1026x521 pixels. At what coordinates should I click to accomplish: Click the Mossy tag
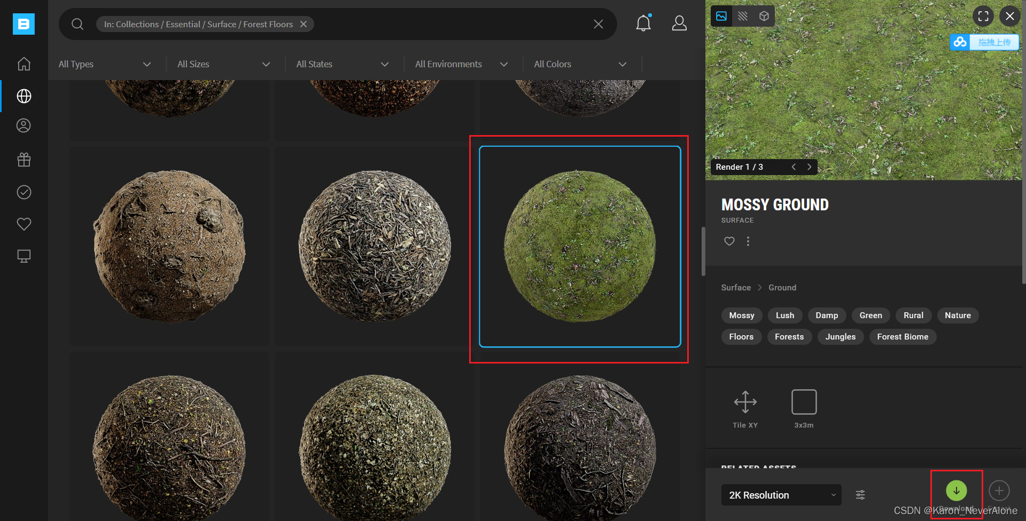click(741, 315)
